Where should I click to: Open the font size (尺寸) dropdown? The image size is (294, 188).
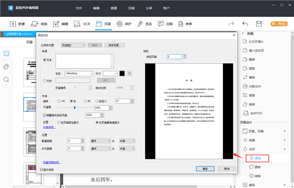click(110, 73)
